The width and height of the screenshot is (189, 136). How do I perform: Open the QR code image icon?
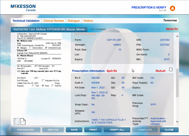[17, 121]
